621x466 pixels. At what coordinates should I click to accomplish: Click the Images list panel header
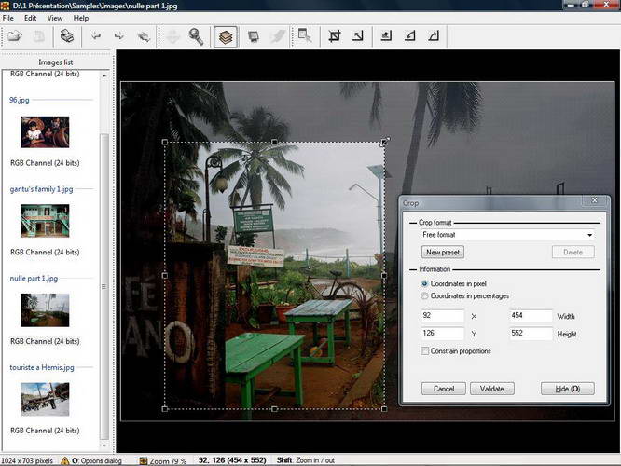[x=55, y=62]
